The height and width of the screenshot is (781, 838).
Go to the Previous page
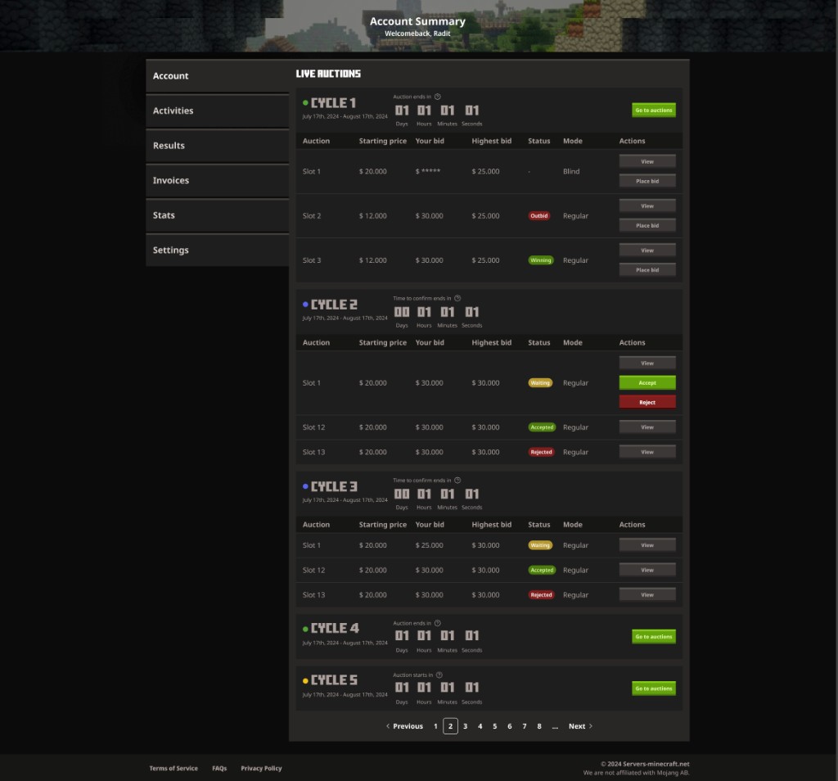point(408,726)
